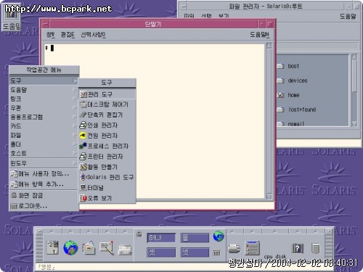Select the home folder in File Manager

coord(288,95)
